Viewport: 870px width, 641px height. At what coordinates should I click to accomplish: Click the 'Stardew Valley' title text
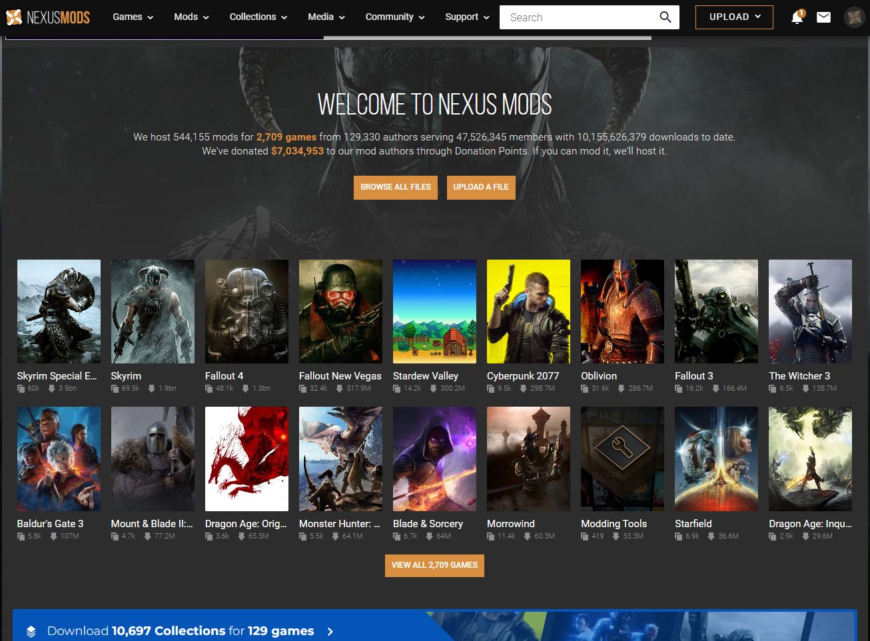(x=426, y=376)
